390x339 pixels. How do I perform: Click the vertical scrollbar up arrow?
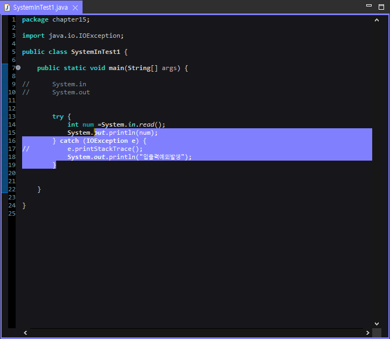click(377, 20)
